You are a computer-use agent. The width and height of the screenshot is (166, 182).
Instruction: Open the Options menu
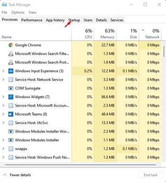(x=18, y=12)
